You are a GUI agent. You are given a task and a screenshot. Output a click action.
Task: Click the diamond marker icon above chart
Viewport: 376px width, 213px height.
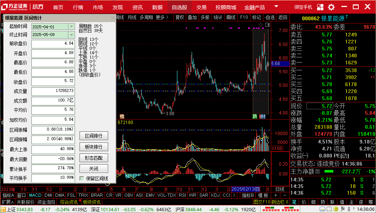[261, 25]
